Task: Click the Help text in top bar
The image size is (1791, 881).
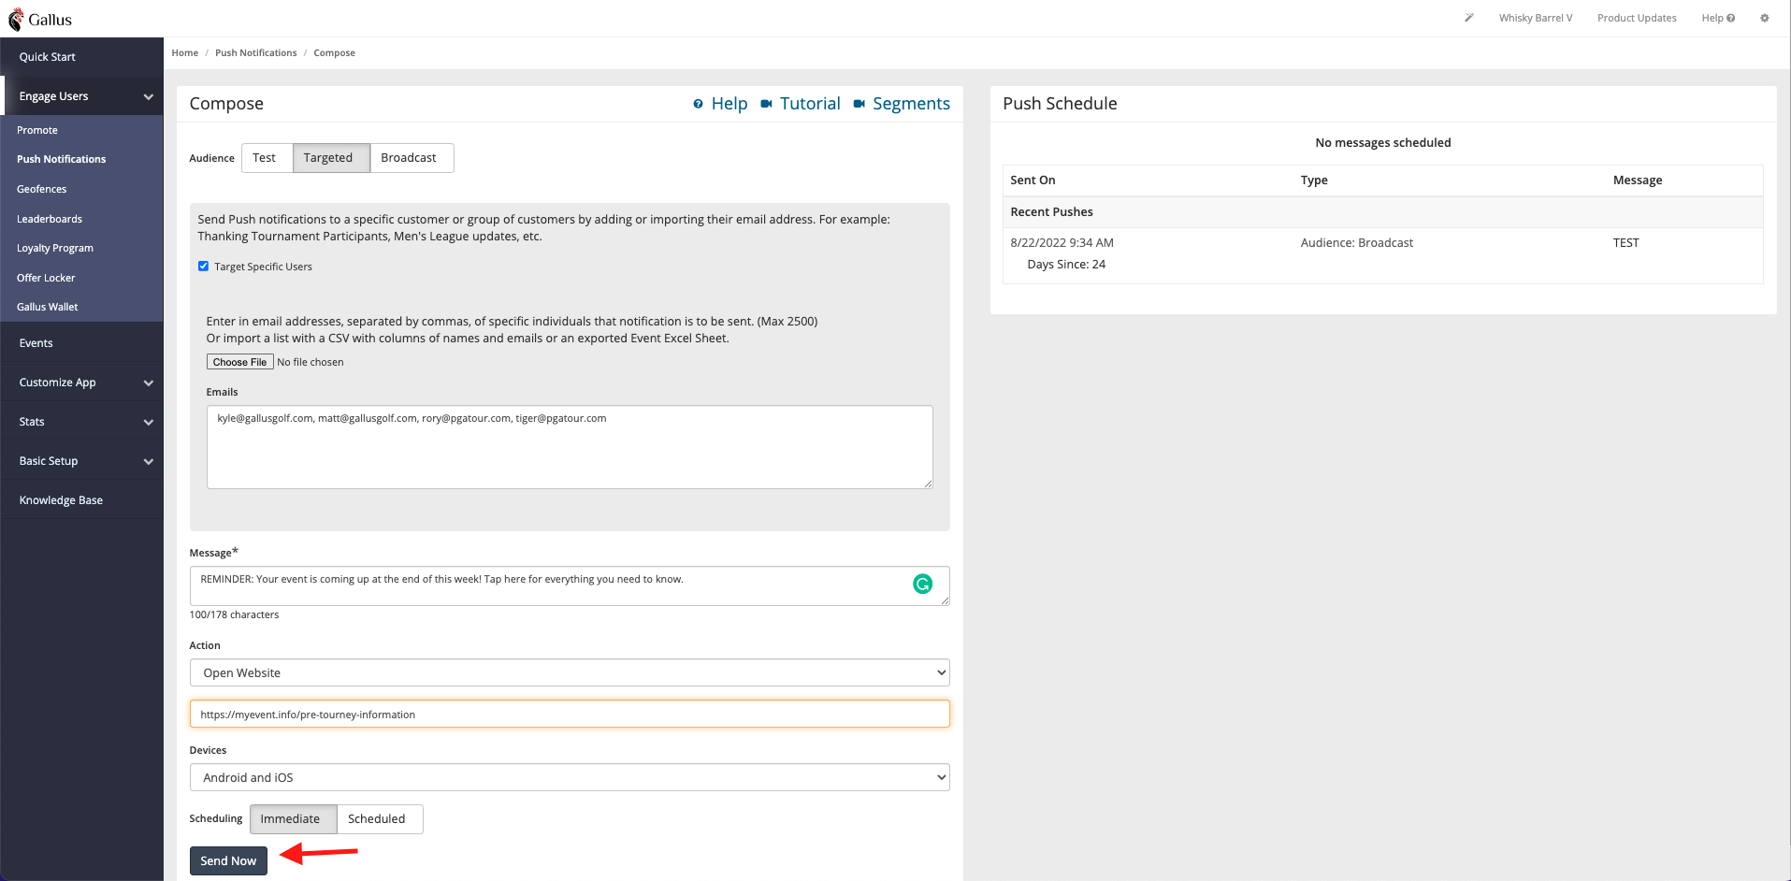Action: point(1712,18)
